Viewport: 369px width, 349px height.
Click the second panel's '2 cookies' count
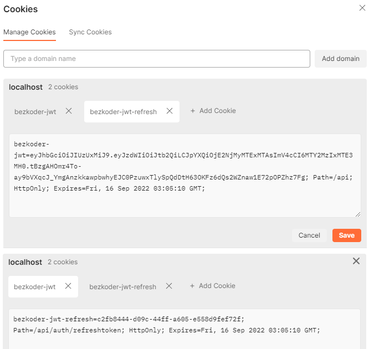click(x=63, y=262)
